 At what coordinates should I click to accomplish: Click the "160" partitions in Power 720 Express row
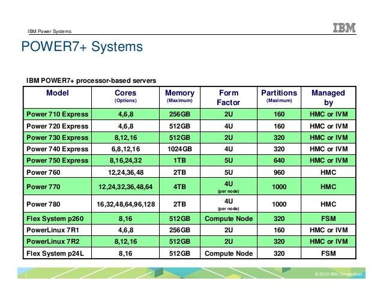pos(279,126)
